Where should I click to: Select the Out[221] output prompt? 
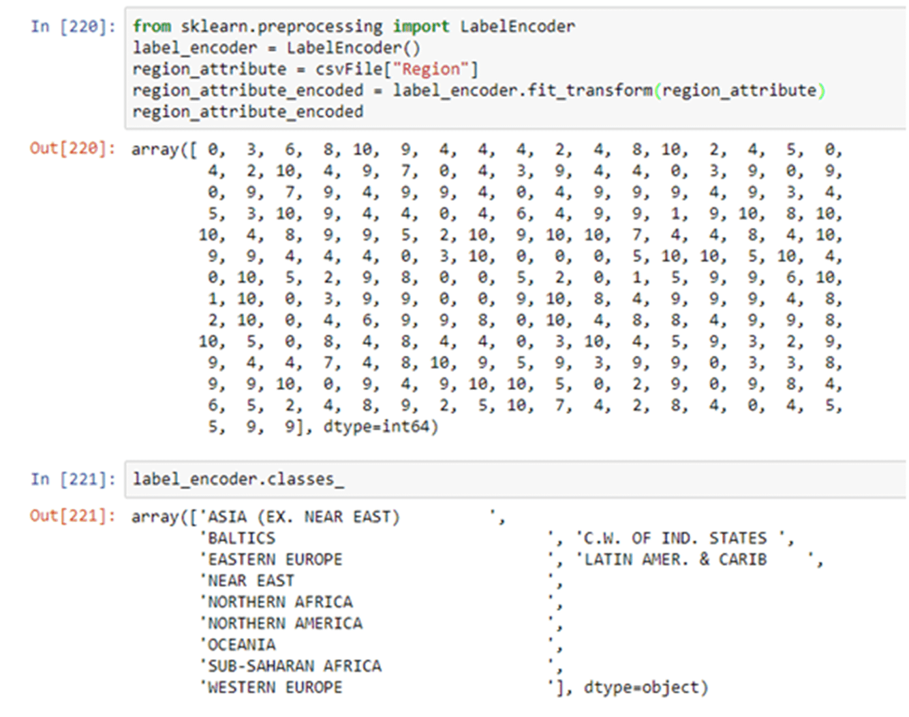tap(73, 516)
